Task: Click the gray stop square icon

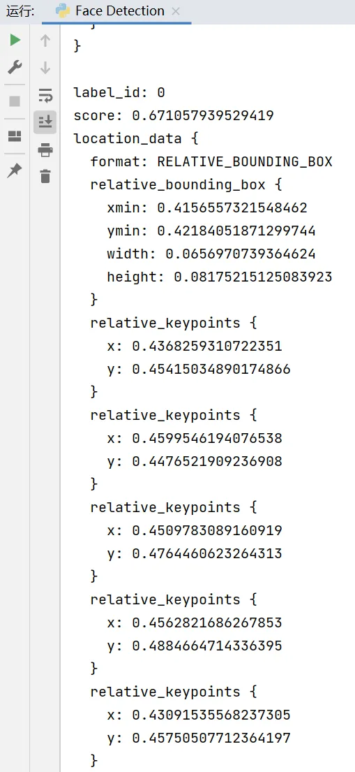Action: click(15, 101)
